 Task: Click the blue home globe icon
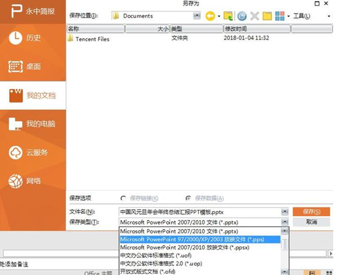242,16
